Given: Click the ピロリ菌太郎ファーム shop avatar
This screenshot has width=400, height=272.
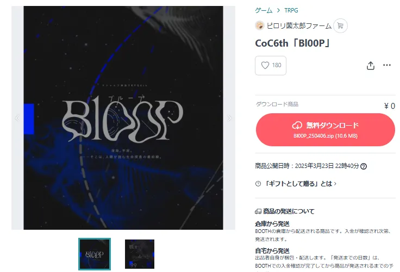Looking at the screenshot, I should pos(259,25).
